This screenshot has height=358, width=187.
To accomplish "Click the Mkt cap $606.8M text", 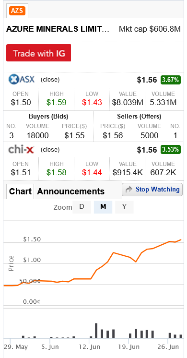I will (150, 29).
